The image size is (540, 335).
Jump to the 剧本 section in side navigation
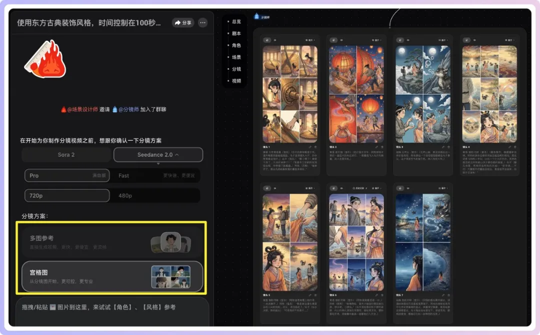pos(236,34)
